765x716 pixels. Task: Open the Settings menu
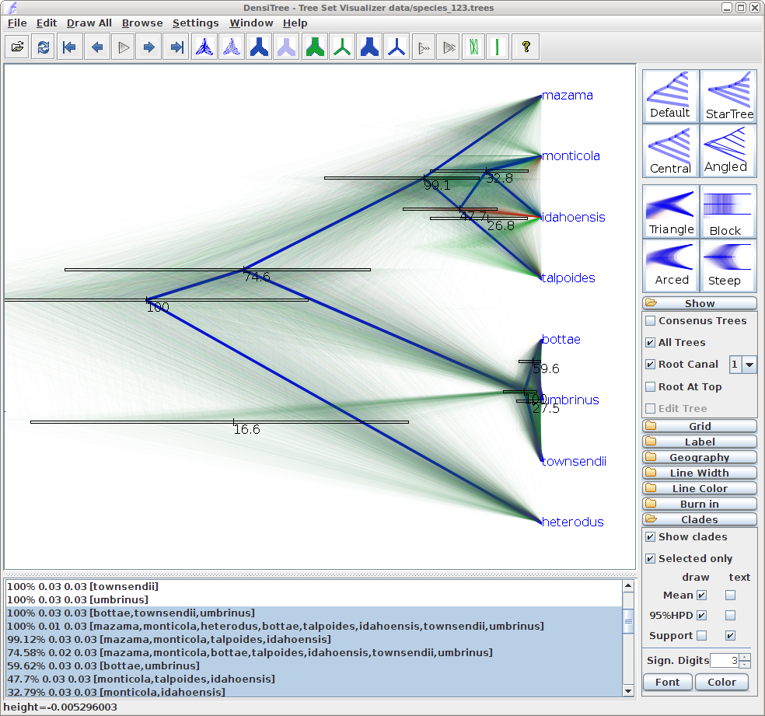[195, 23]
